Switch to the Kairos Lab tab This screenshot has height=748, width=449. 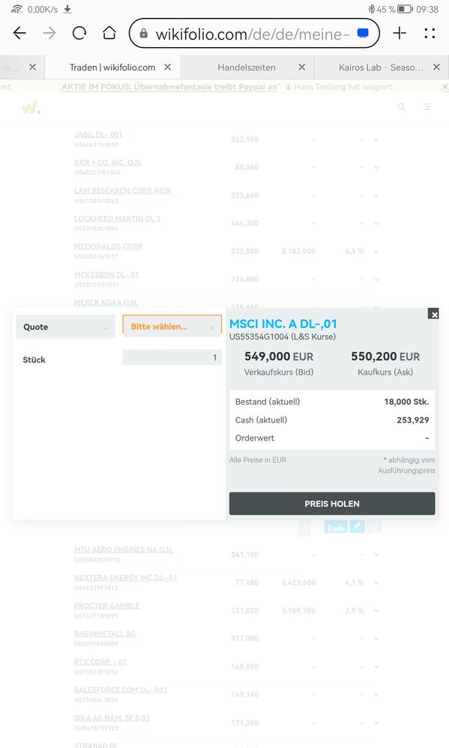[381, 67]
